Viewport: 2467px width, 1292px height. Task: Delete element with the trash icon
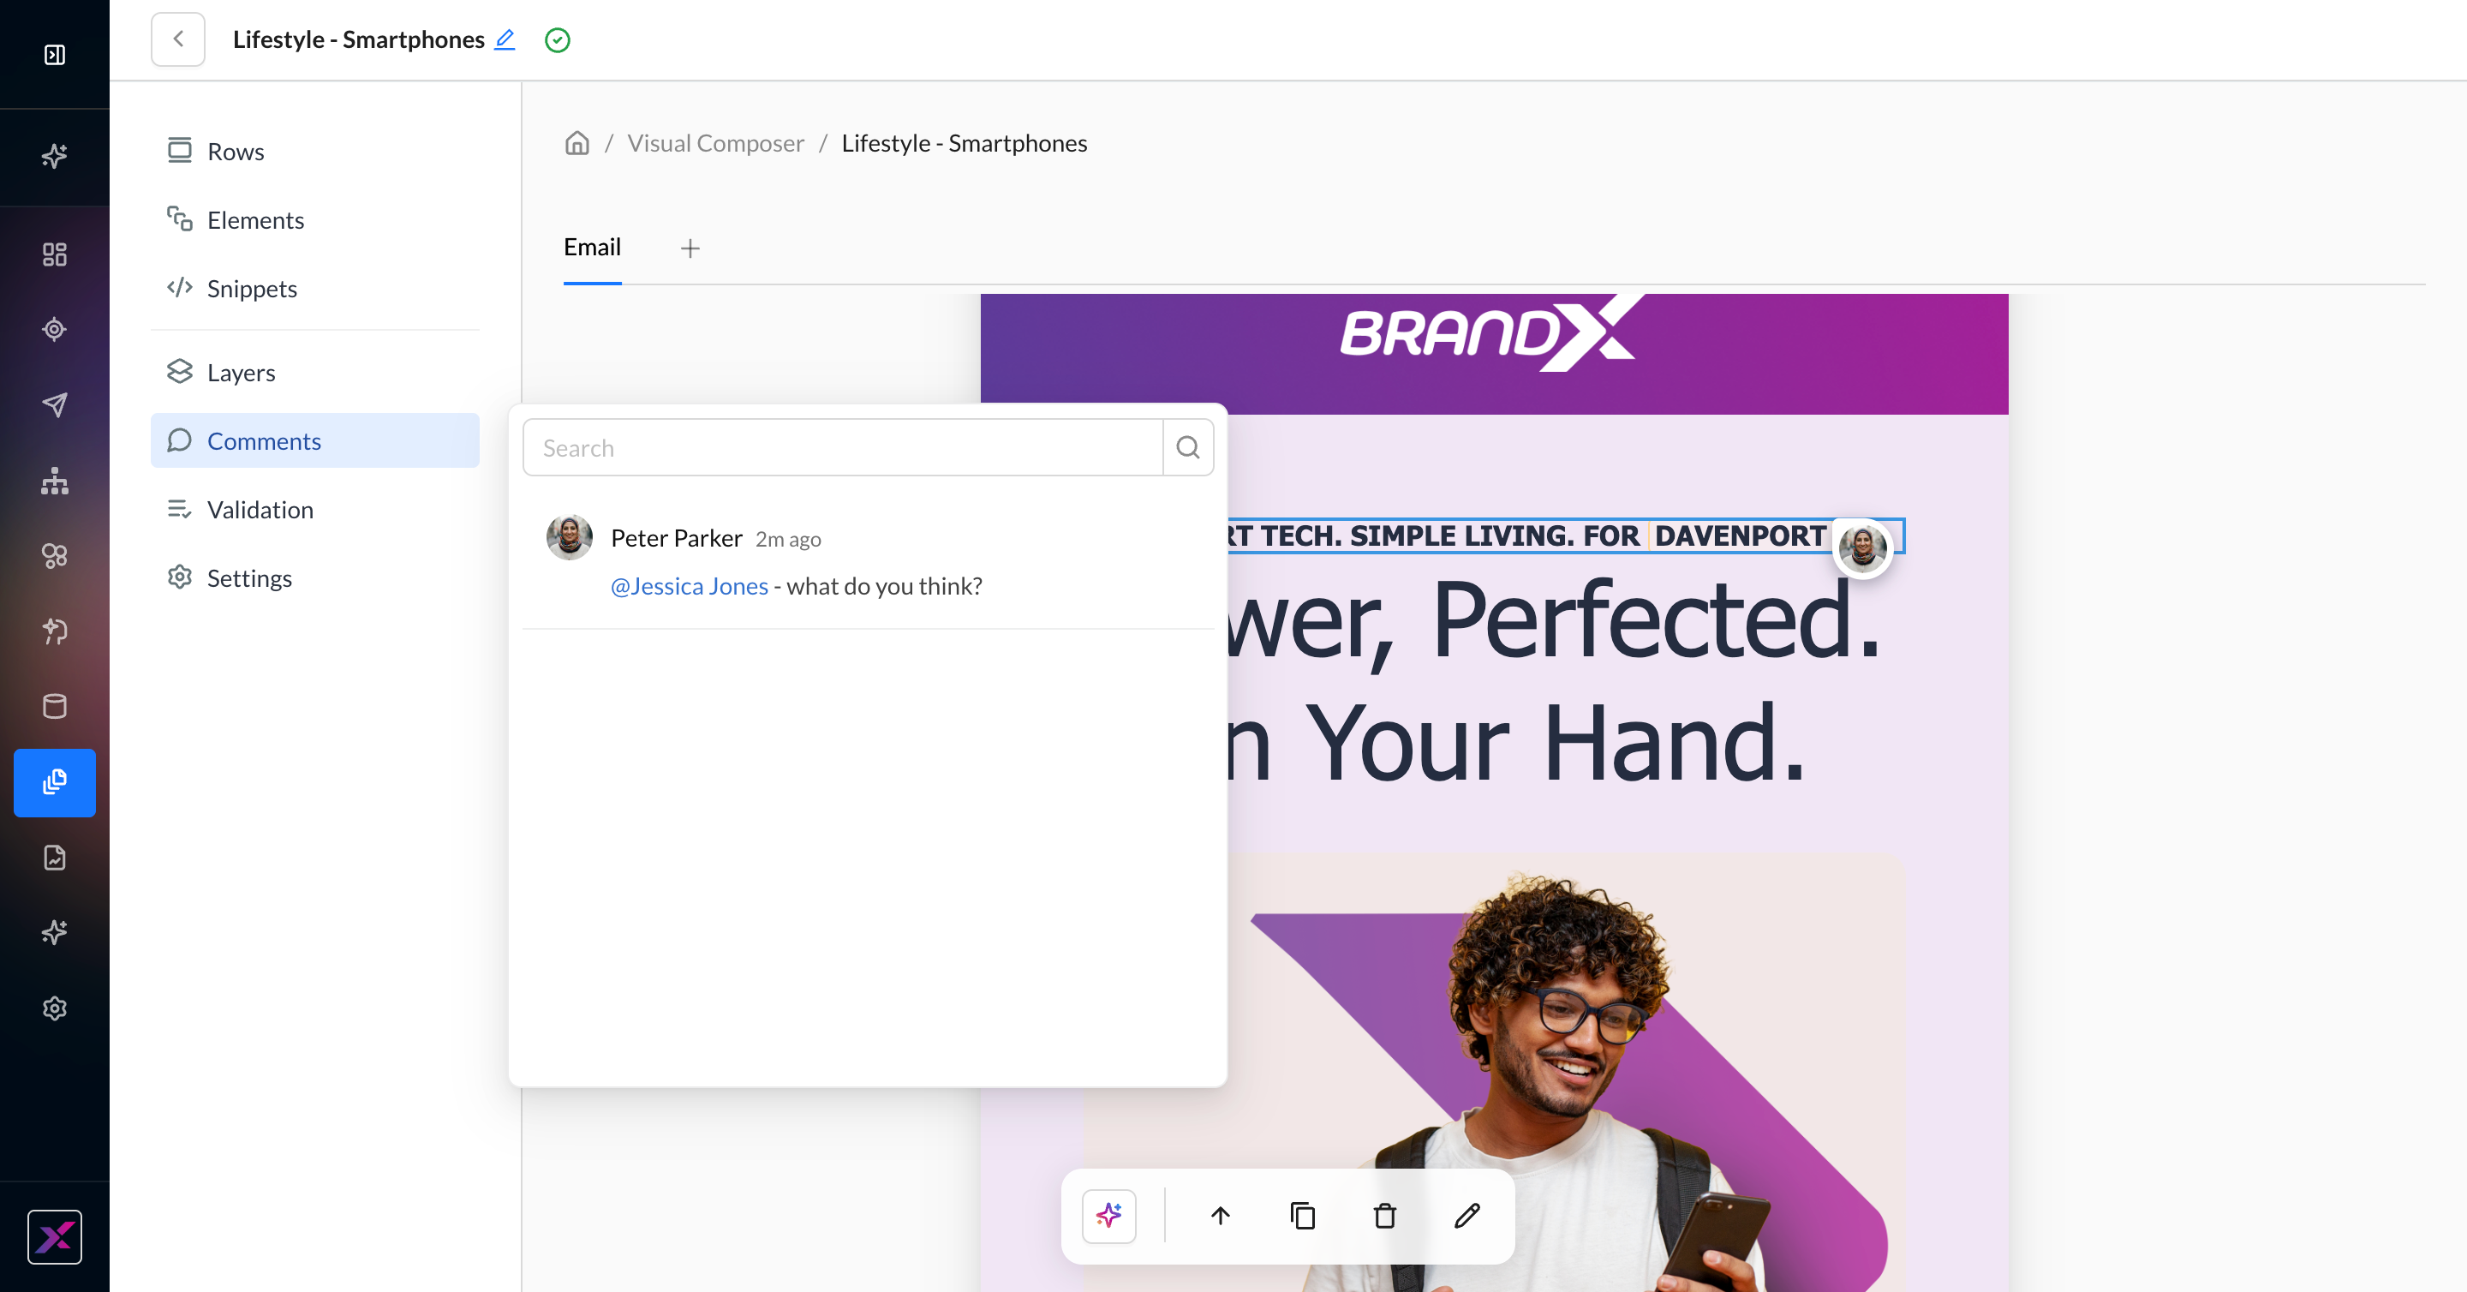click(x=1385, y=1217)
